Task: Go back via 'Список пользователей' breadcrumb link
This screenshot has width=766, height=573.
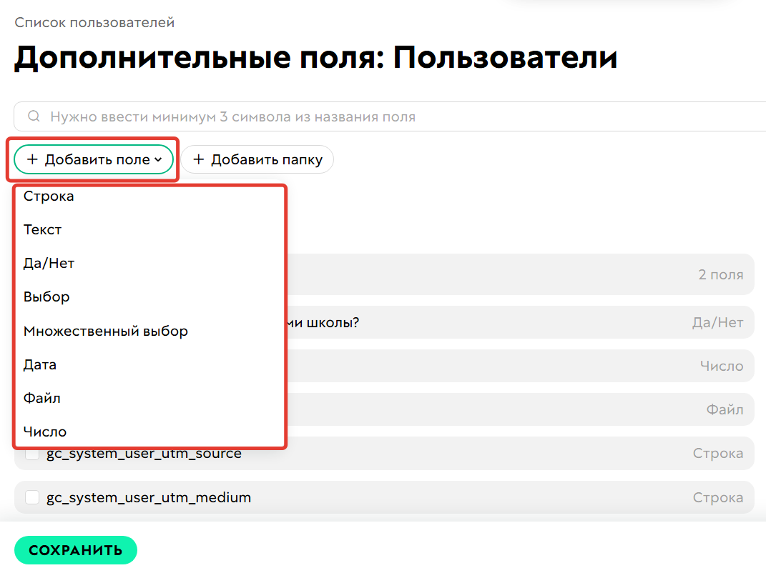Action: 94,22
